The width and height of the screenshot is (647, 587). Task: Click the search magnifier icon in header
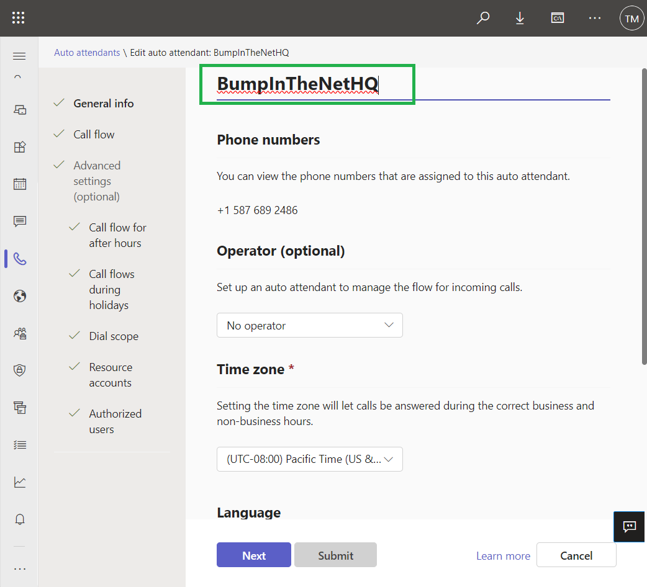tap(482, 18)
